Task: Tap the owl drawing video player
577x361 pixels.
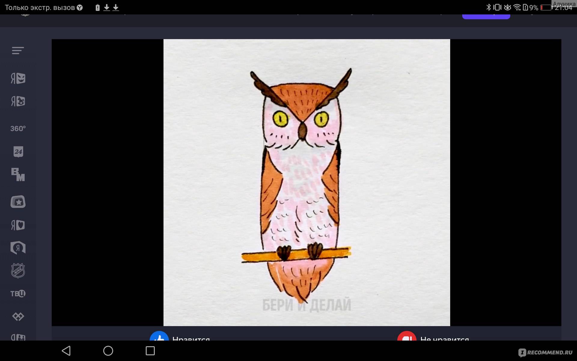Action: [306, 182]
